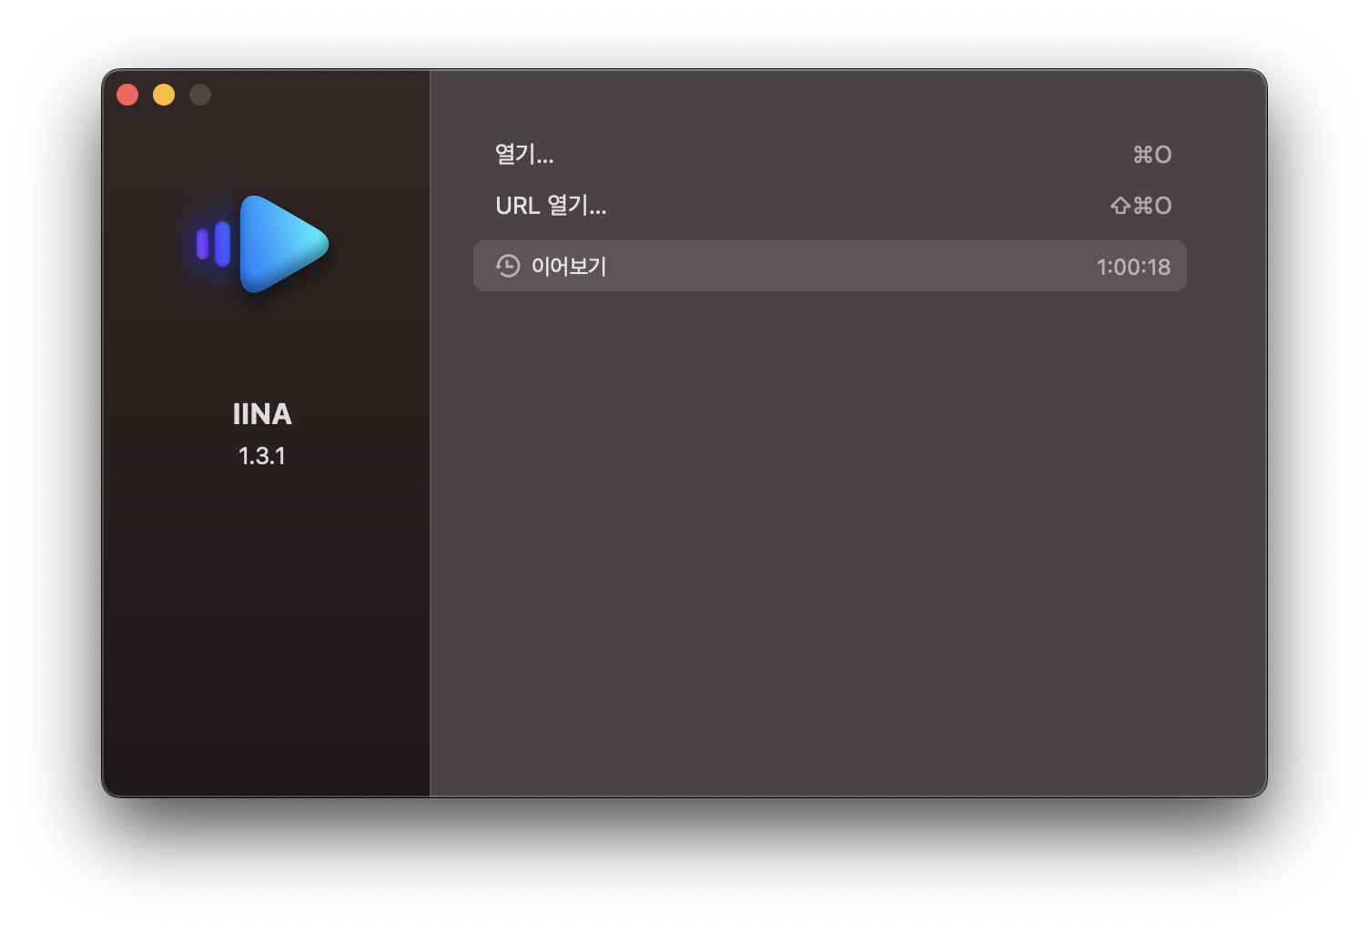The width and height of the screenshot is (1369, 932).
Task: Click the purple sound bars on the logo
Action: [x=213, y=244]
